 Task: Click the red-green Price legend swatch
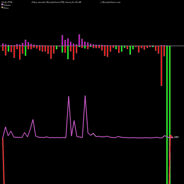click(2, 7)
